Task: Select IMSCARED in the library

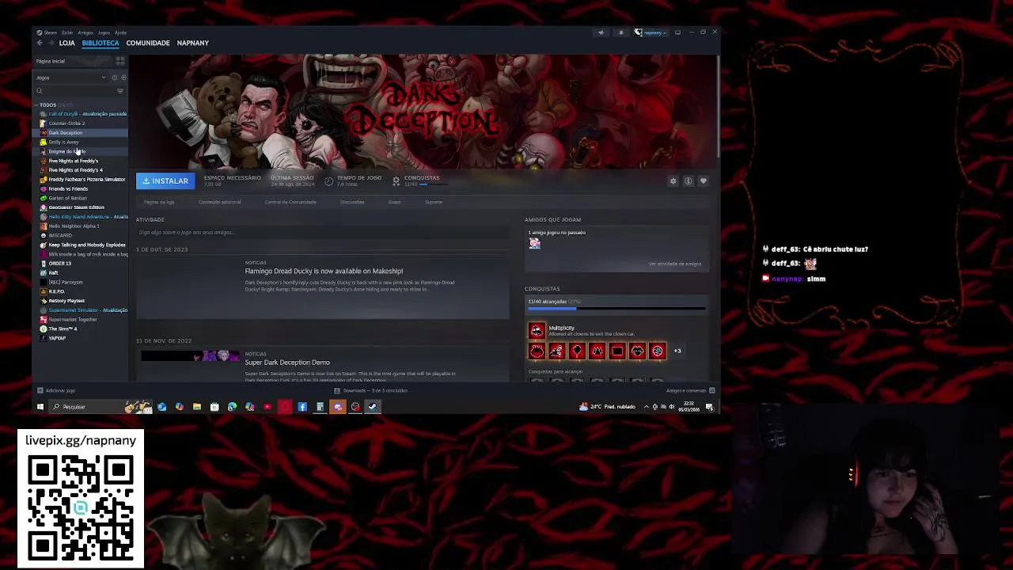Action: [x=60, y=236]
